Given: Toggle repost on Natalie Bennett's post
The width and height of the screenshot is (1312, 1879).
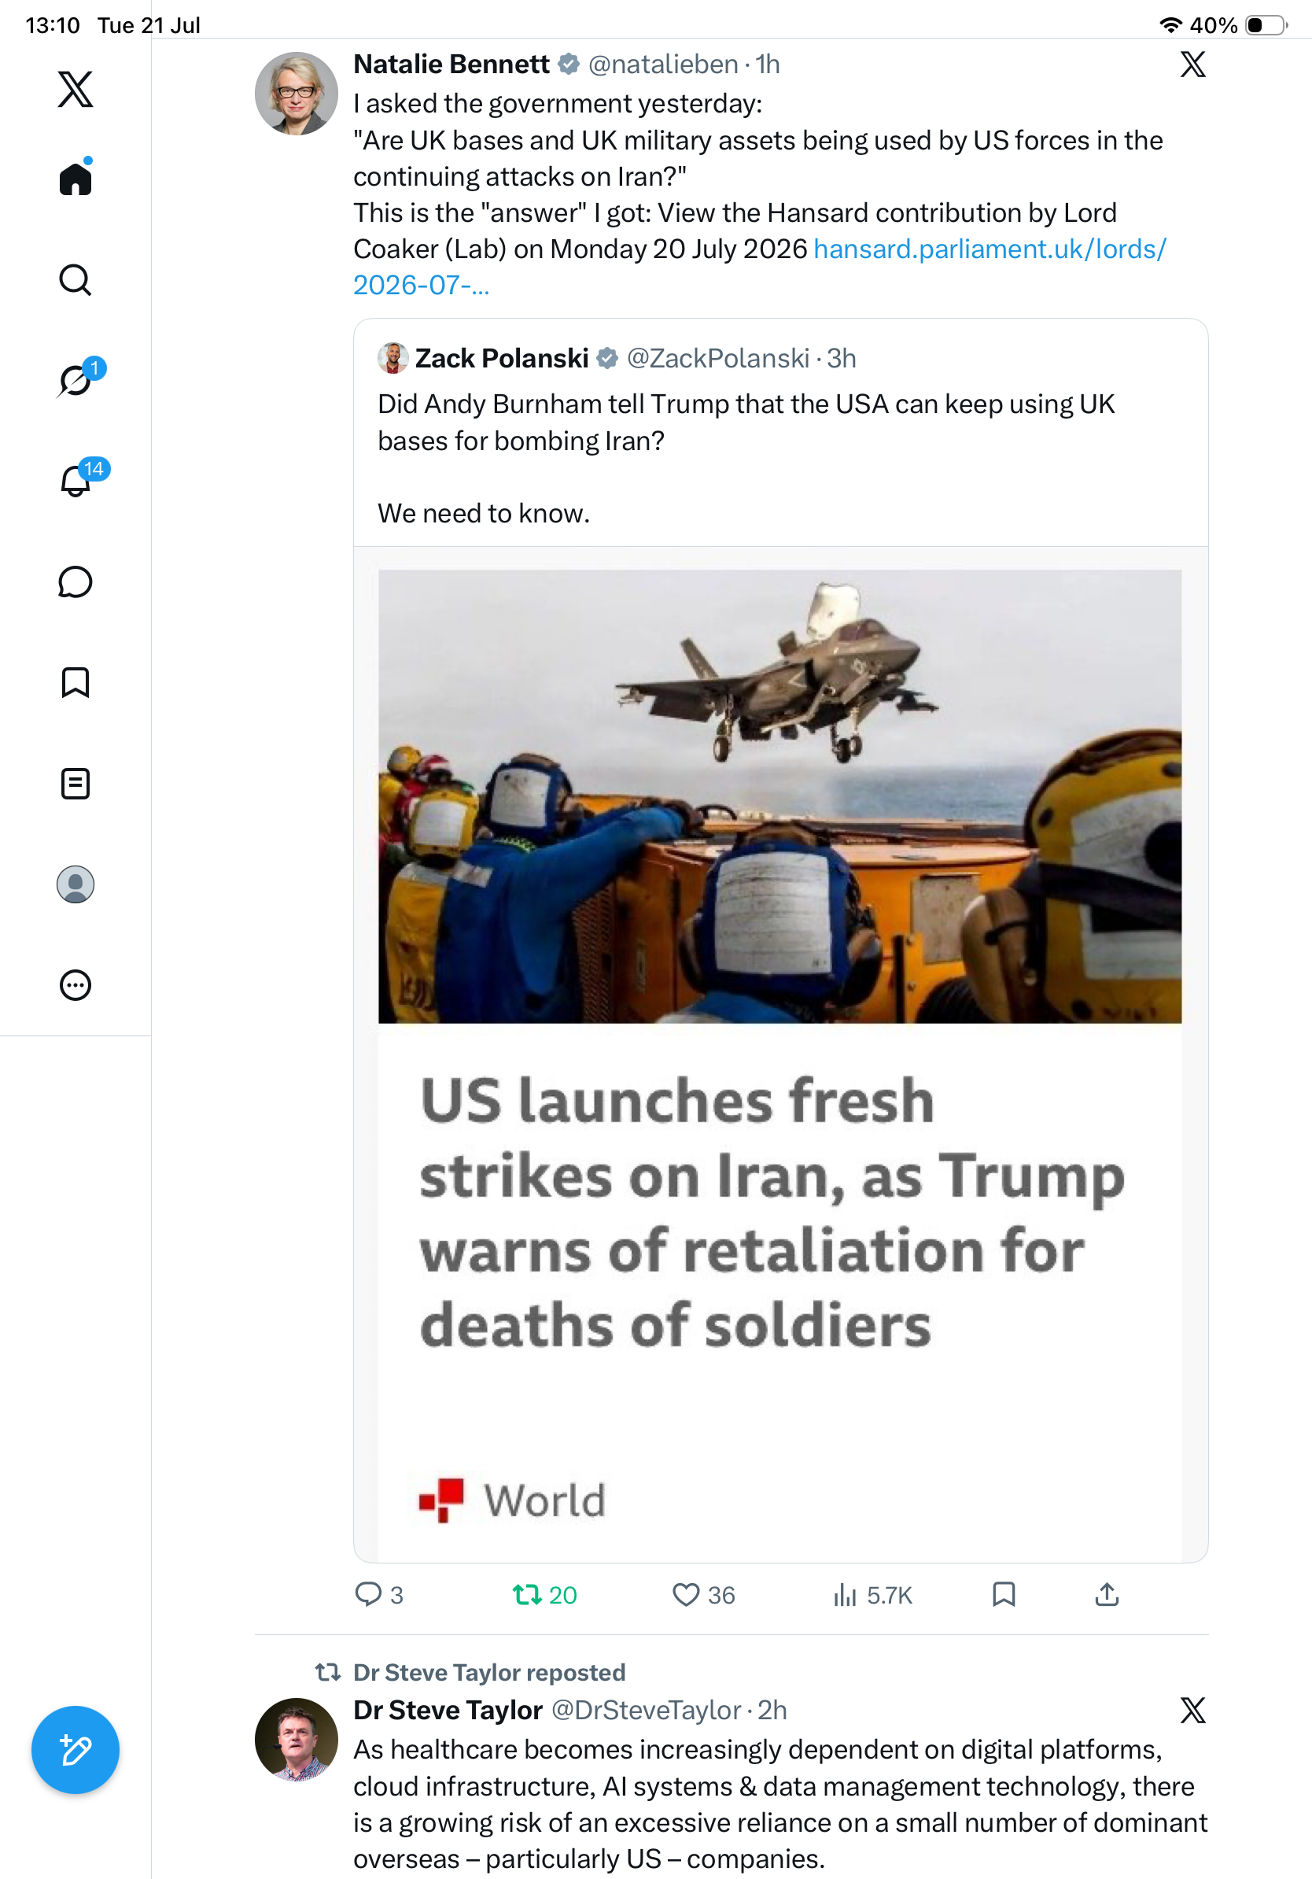Looking at the screenshot, I should click(x=545, y=1594).
